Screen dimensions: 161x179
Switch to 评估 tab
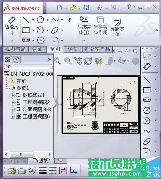[73, 49]
